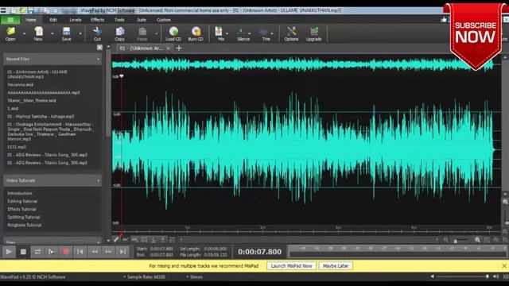509x286 pixels.
Task: Jump to the end of the track
Action: point(122,252)
